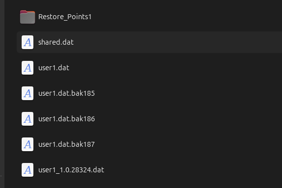Select the user1.dat.bak186 file icon
This screenshot has width=282, height=188.
[28, 119]
